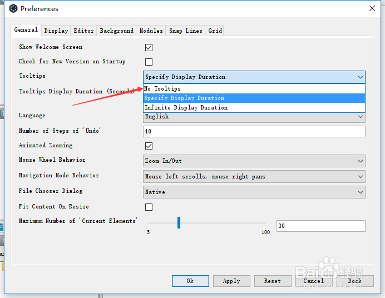Screen dimensions: 385x298
Task: Click the Cancel button
Action: 314,281
